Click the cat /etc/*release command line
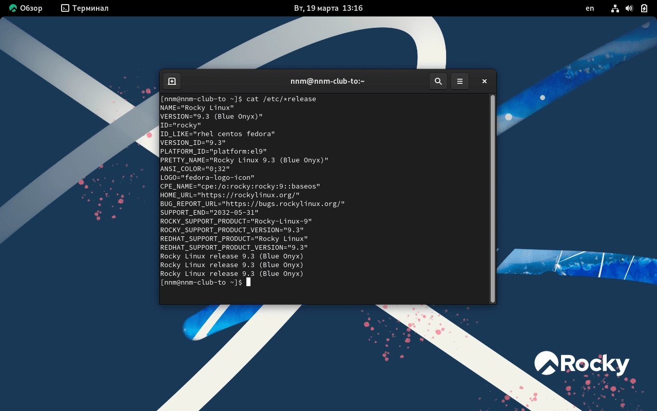Viewport: 657px width, 411px height. click(x=238, y=99)
